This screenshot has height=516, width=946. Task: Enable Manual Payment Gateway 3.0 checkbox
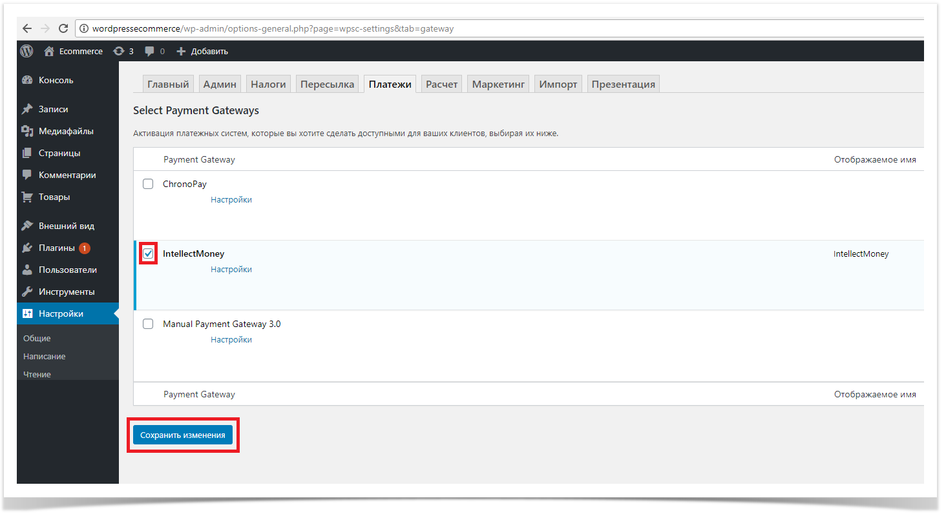pyautogui.click(x=148, y=324)
